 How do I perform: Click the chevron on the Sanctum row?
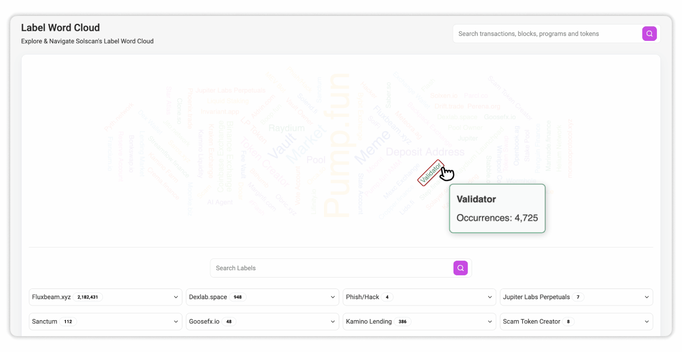[x=176, y=321]
